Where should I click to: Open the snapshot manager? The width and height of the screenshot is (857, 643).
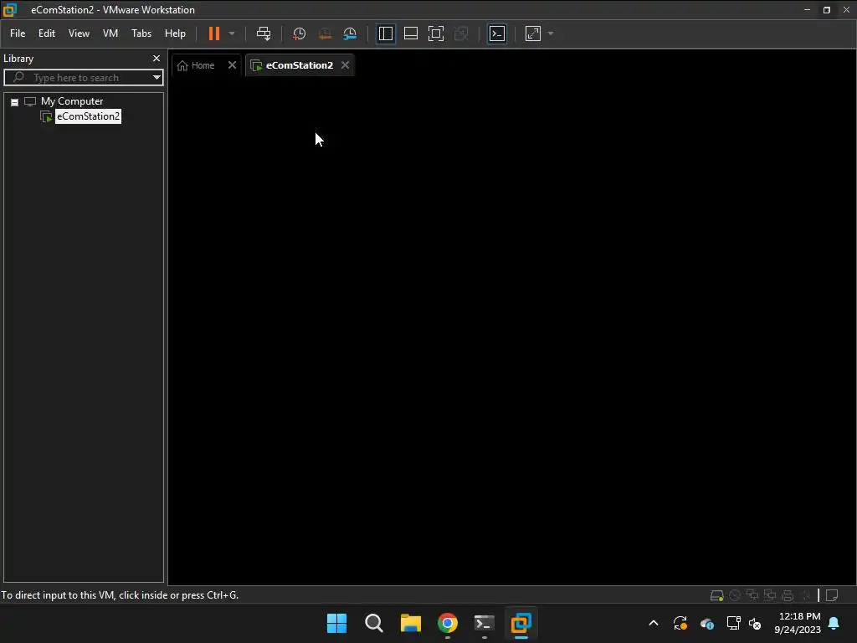[350, 33]
